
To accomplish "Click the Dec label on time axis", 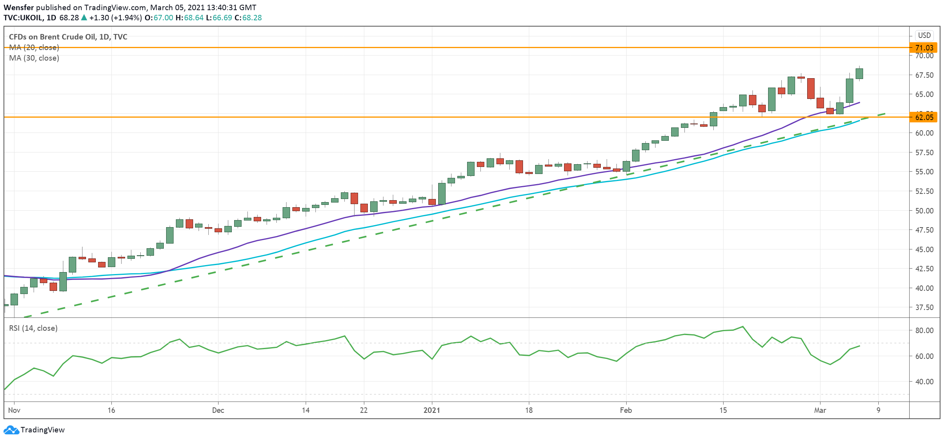I will click(218, 410).
